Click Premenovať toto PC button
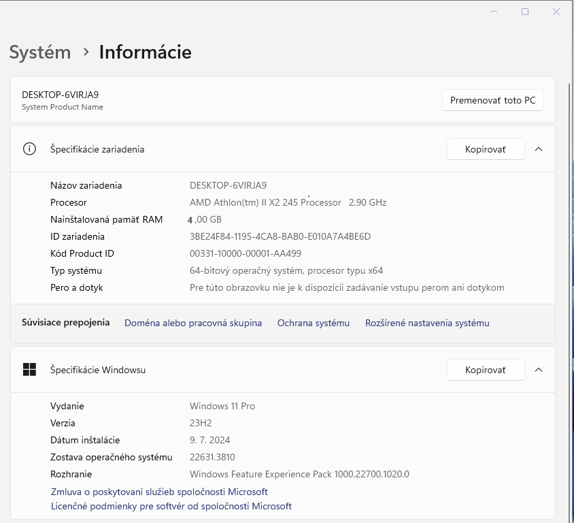The width and height of the screenshot is (574, 523). pos(492,100)
